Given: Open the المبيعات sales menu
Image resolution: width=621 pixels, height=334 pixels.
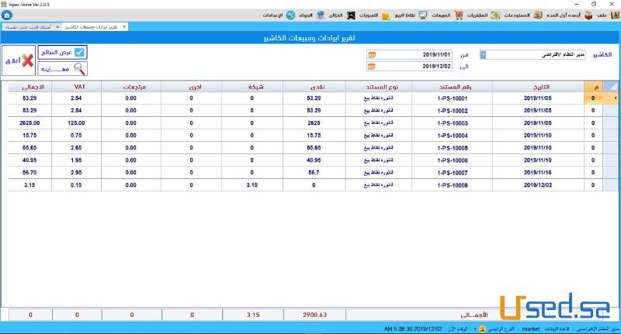Looking at the screenshot, I should click(433, 15).
